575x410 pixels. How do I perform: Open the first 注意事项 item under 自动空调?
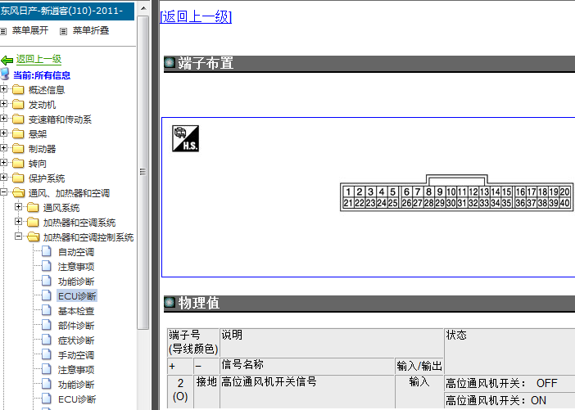pos(76,267)
